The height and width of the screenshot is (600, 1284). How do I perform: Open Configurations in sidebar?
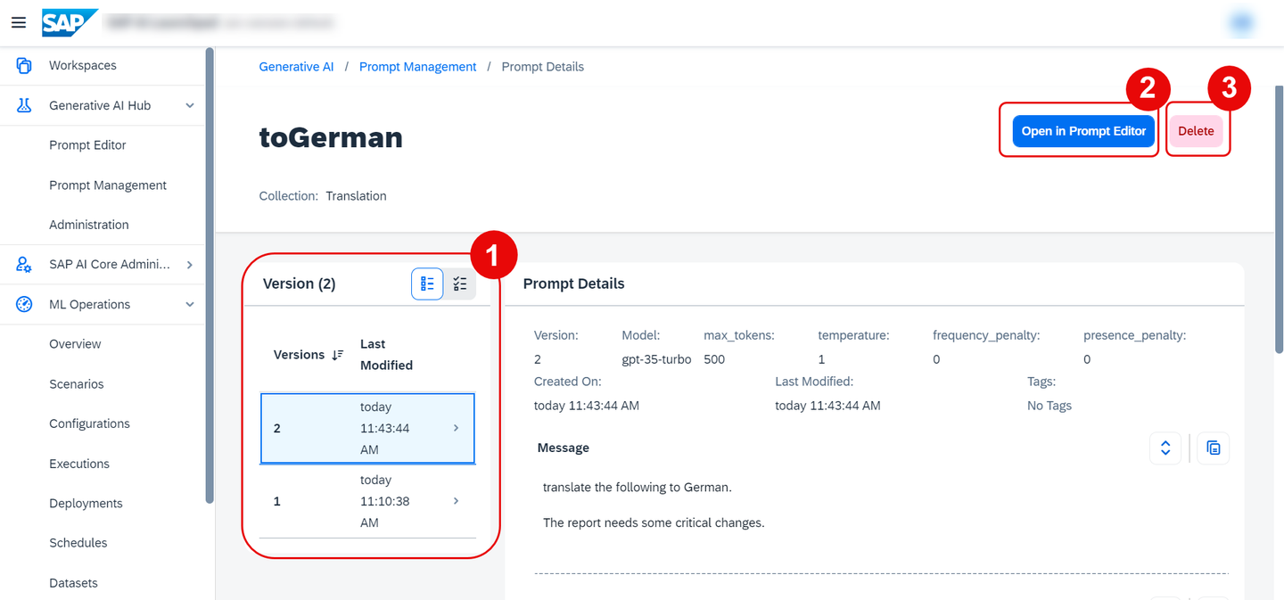[89, 423]
